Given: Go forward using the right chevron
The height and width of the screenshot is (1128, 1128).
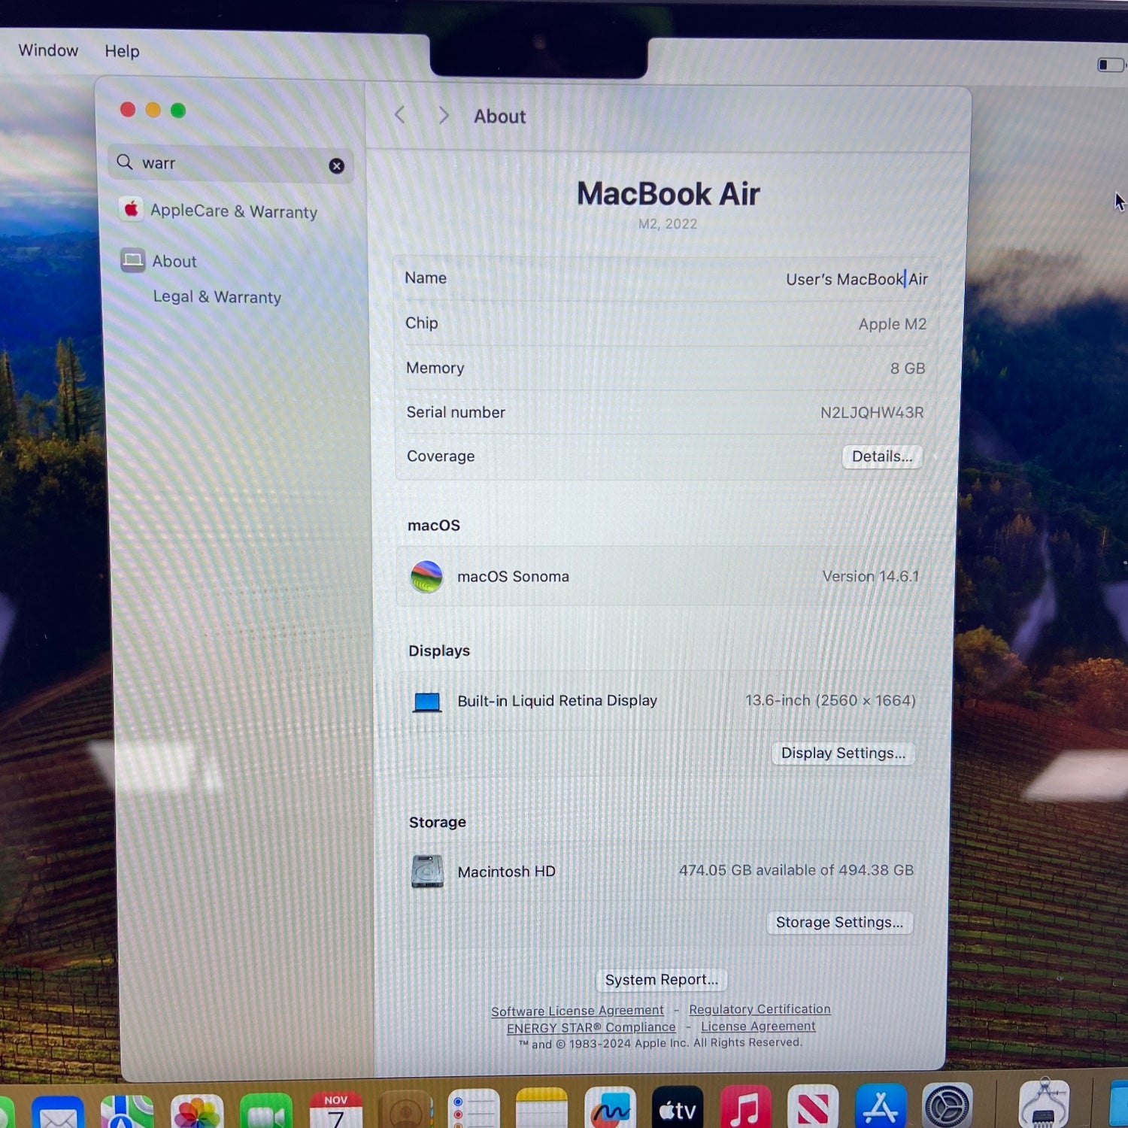Looking at the screenshot, I should [x=444, y=115].
